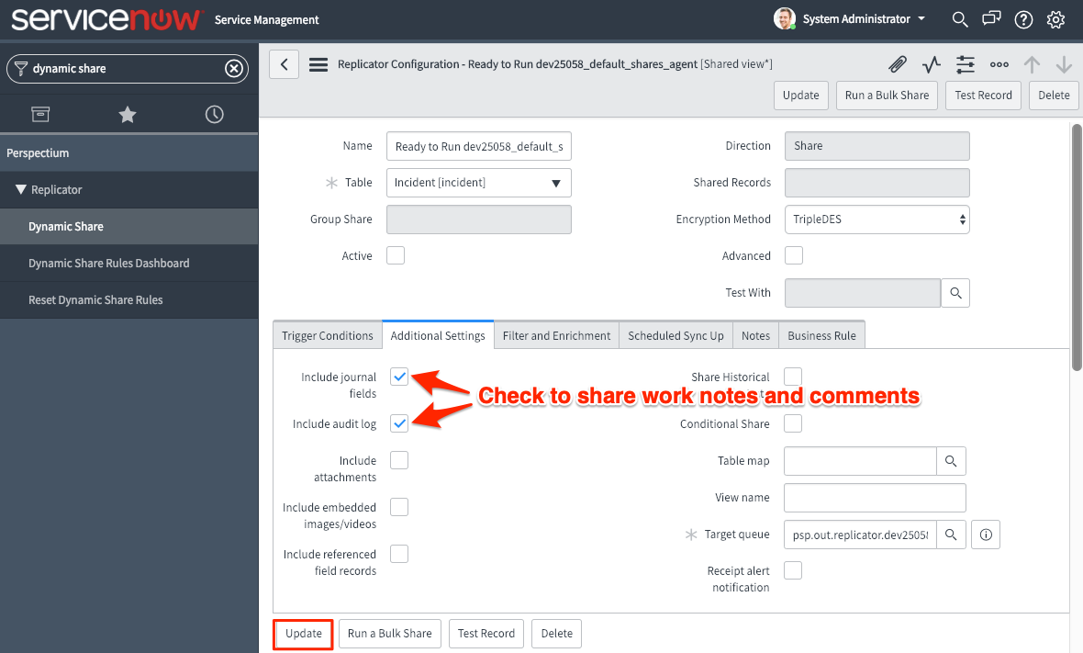1083x653 pixels.
Task: Show all applications archive icon
Action: coord(40,114)
